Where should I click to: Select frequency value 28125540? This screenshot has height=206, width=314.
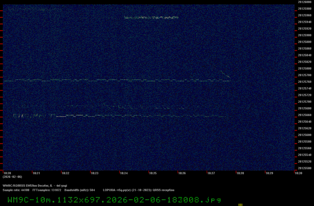click(305, 155)
